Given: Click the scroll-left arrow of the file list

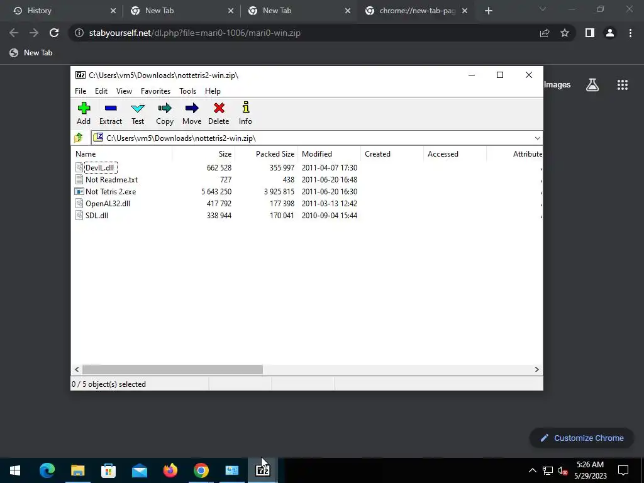Looking at the screenshot, I should (77, 369).
